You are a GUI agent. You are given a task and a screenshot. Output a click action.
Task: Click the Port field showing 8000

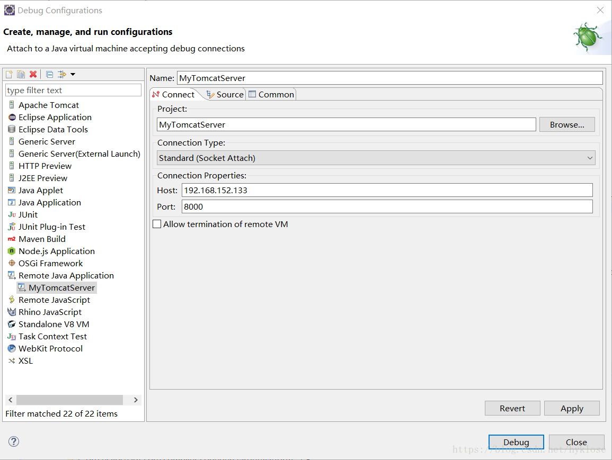tap(387, 206)
